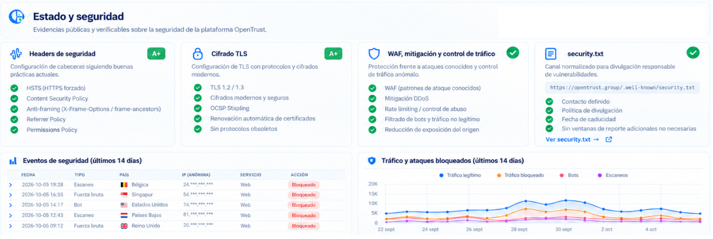Click the Renovación automática de certificados text
This screenshot has width=713, height=239.
(x=263, y=119)
